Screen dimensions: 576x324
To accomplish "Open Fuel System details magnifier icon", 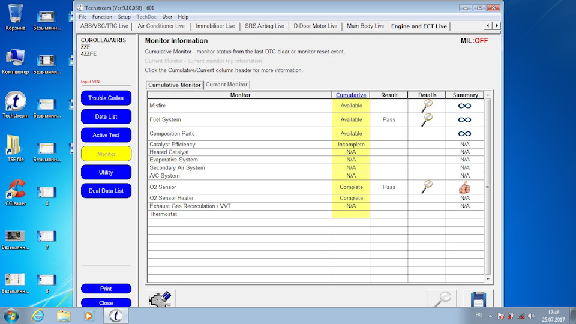I will [x=427, y=120].
